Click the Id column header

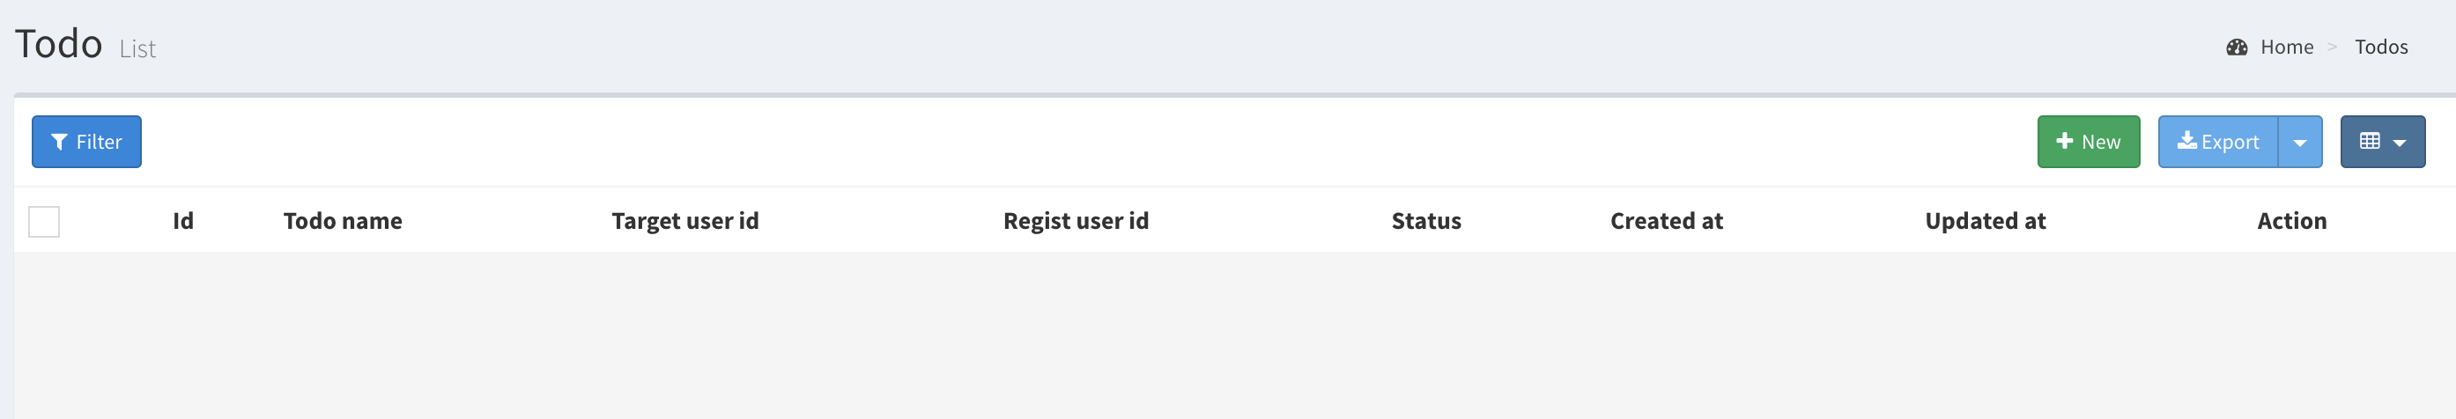click(x=183, y=221)
